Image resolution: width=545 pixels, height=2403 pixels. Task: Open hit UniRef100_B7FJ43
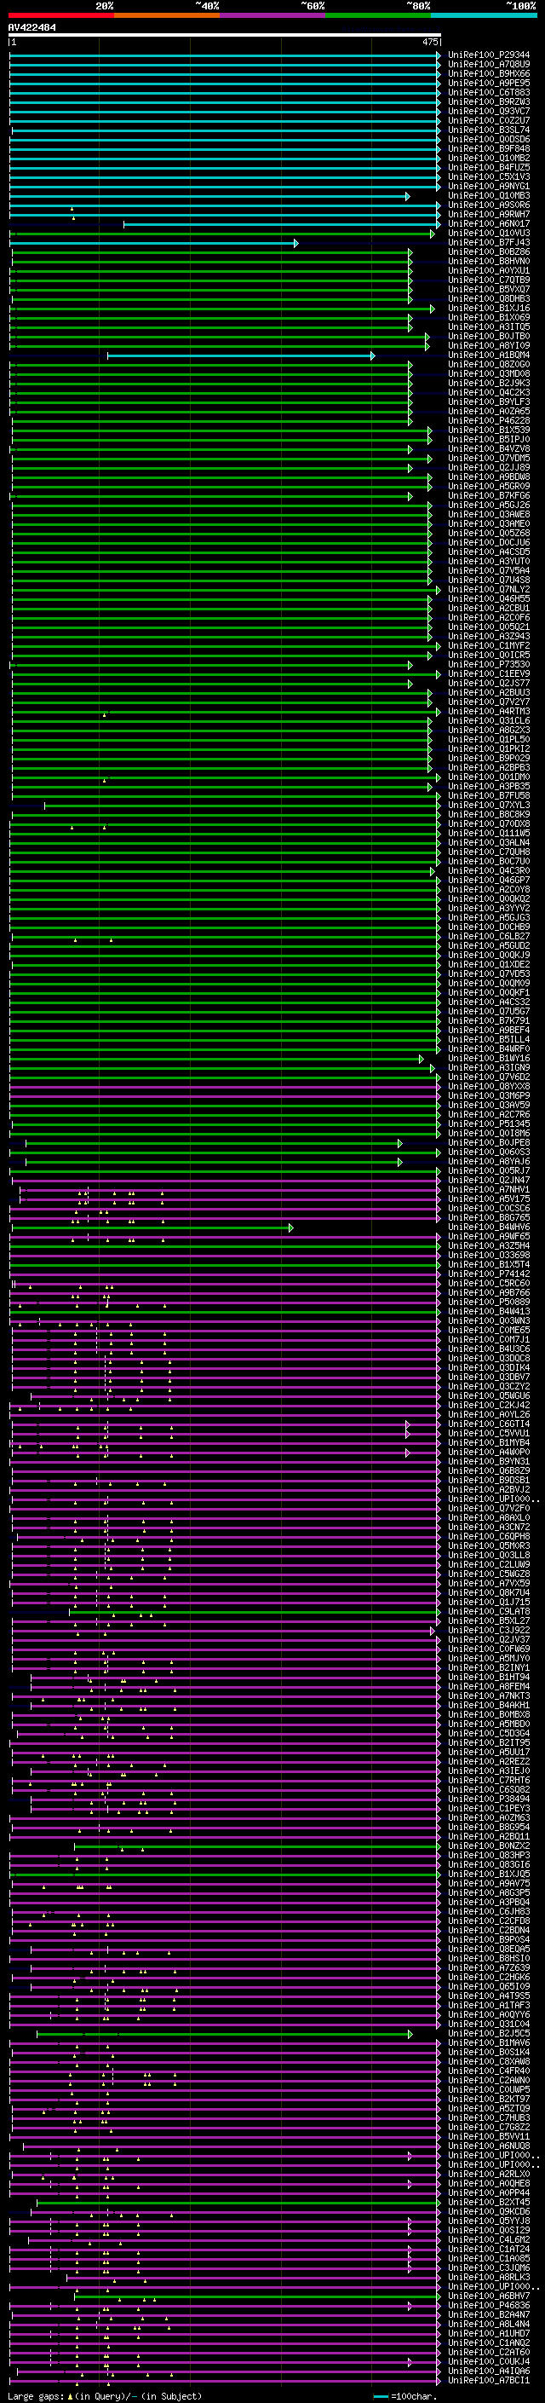[x=489, y=243]
